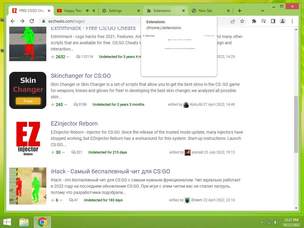This screenshot has height=228, width=304.
Task: Go back to the previous page
Action: coord(13,21)
